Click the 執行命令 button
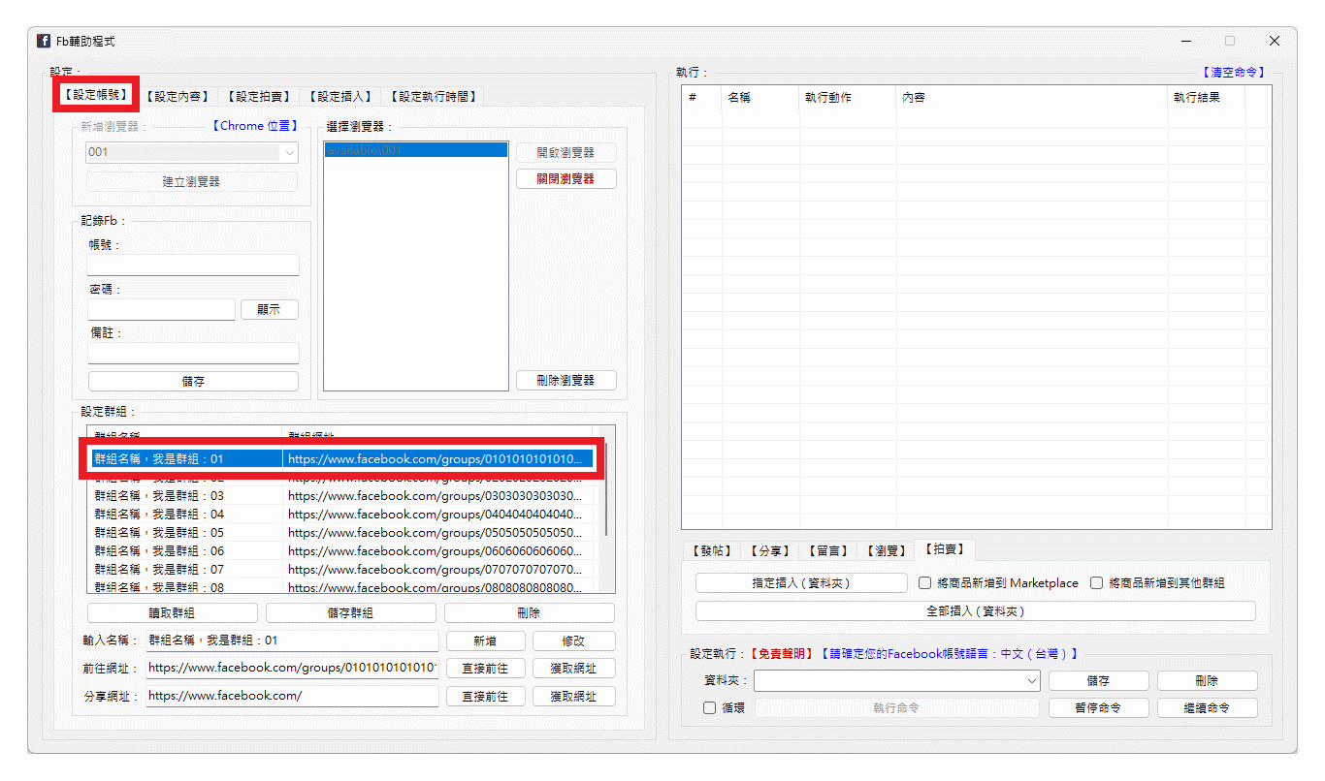 coord(897,708)
